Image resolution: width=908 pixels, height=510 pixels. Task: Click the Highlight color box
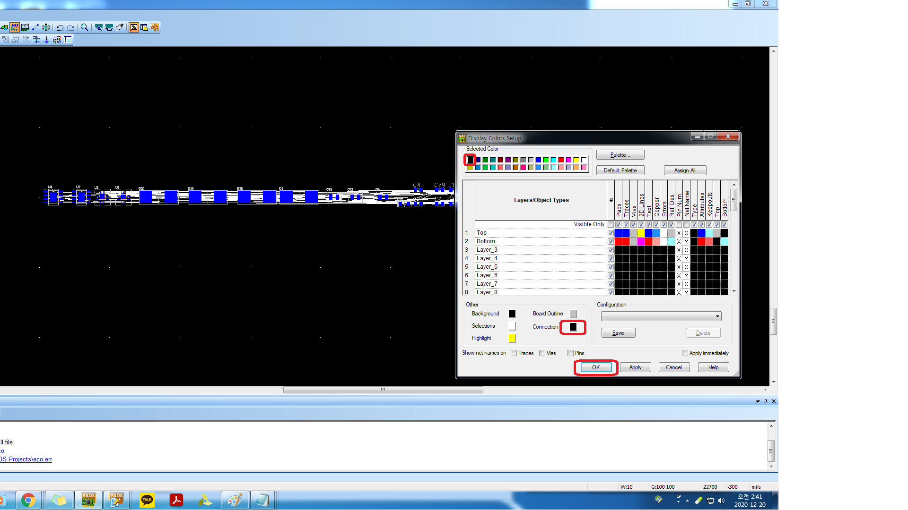tap(512, 338)
